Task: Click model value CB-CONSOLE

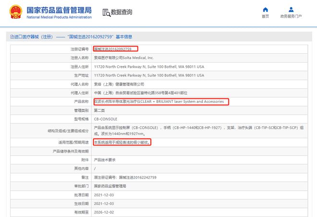Action: (106, 119)
